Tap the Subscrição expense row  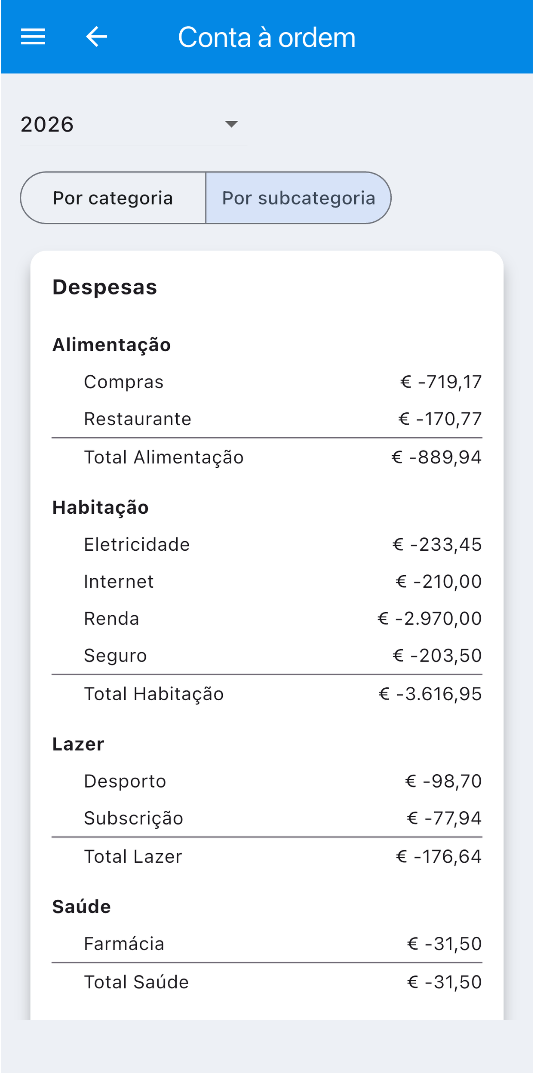(x=267, y=818)
